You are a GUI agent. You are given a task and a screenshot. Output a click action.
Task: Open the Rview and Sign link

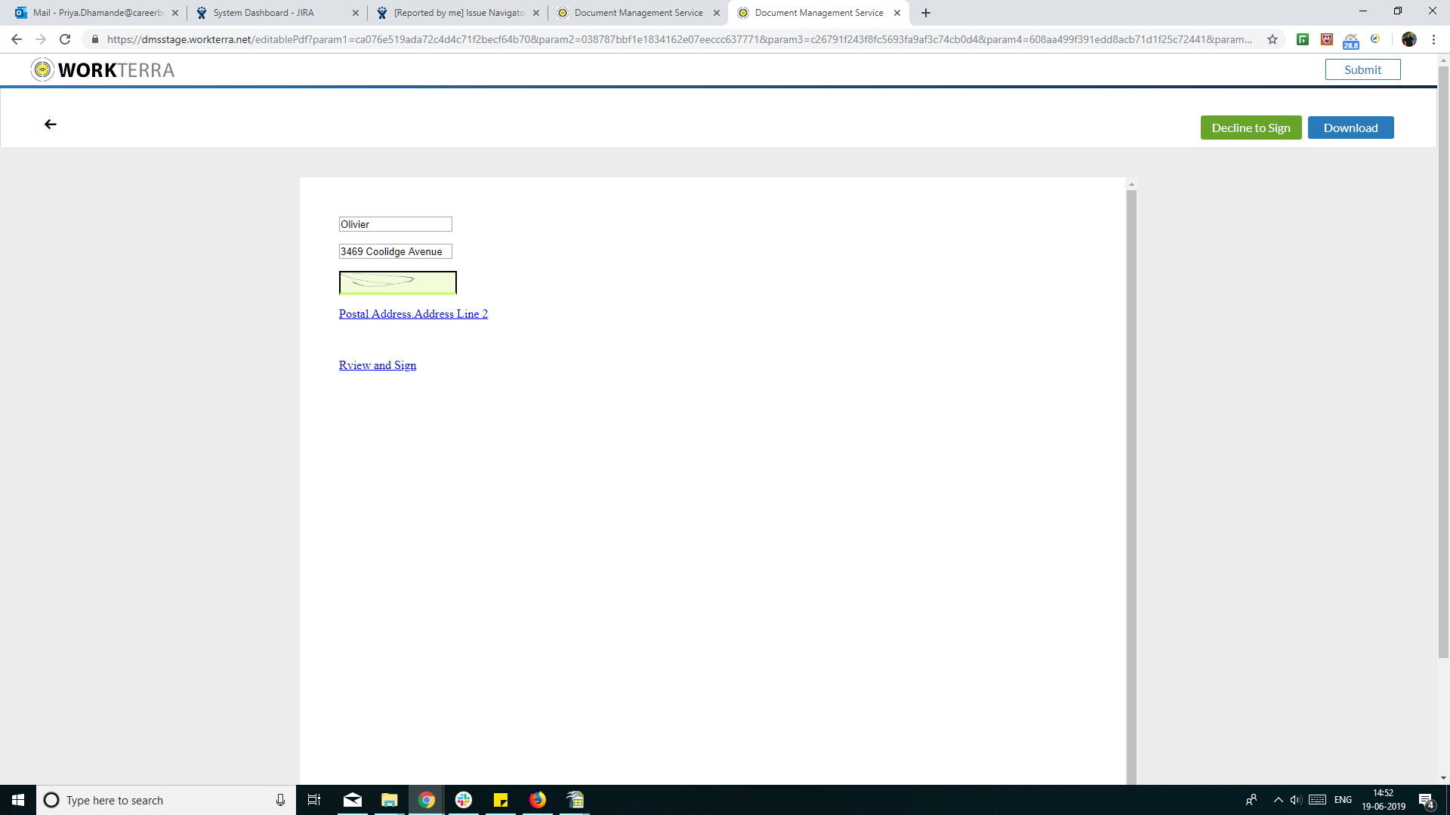(x=378, y=365)
